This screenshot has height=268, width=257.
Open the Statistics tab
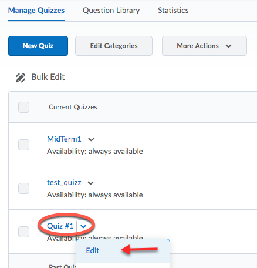point(173,11)
